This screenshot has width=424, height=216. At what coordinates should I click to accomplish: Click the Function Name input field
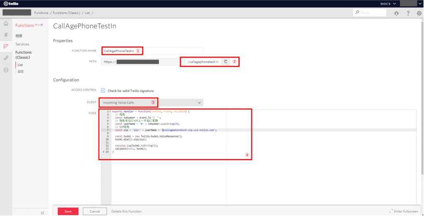[152, 51]
